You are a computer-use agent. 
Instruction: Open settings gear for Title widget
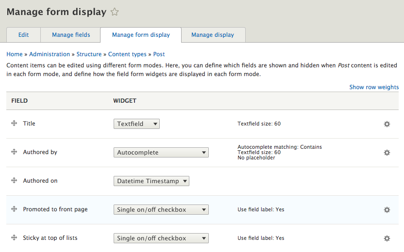tap(387, 124)
